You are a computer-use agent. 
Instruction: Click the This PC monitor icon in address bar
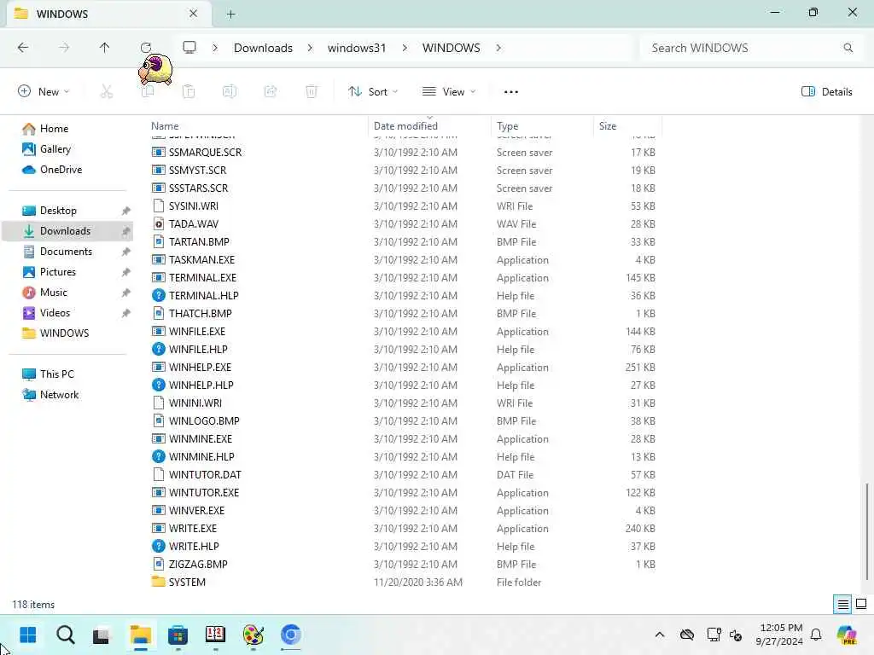point(189,48)
